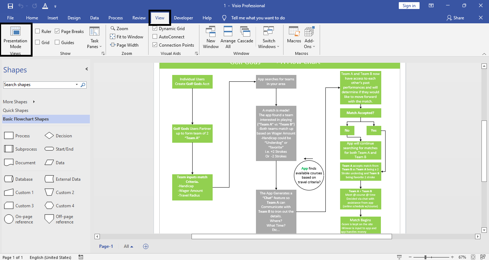Start Presentation Mode

click(15, 38)
